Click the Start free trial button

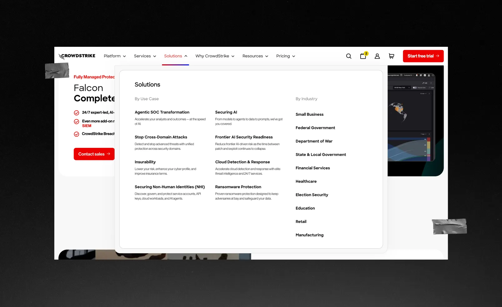423,56
